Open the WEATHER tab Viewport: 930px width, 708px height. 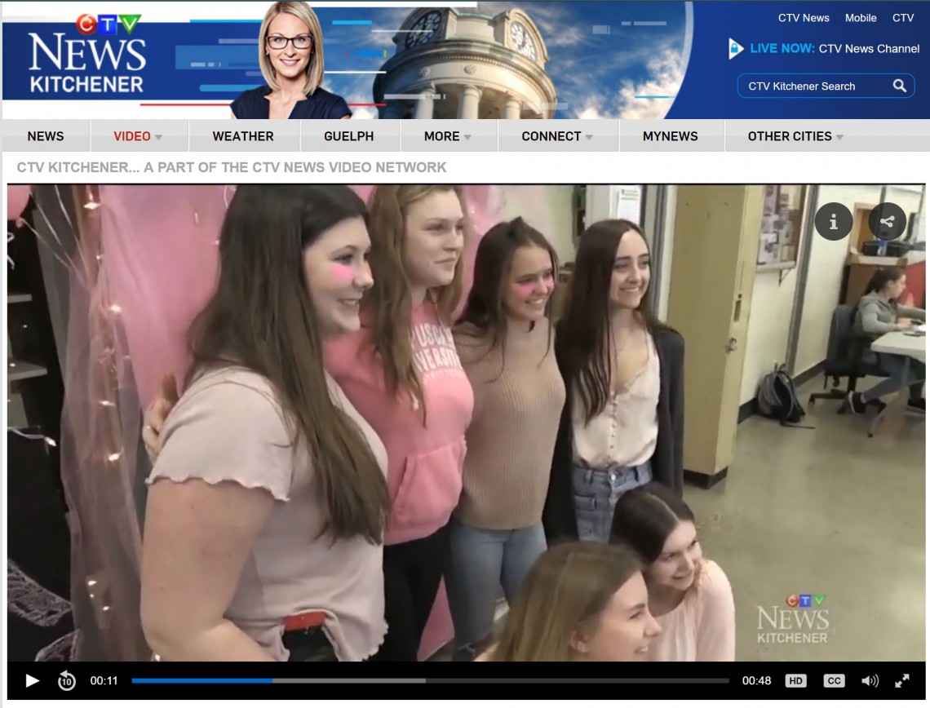coord(243,136)
